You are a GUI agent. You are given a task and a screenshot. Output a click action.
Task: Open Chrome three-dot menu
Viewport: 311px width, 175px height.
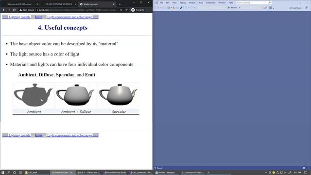[x=149, y=10]
